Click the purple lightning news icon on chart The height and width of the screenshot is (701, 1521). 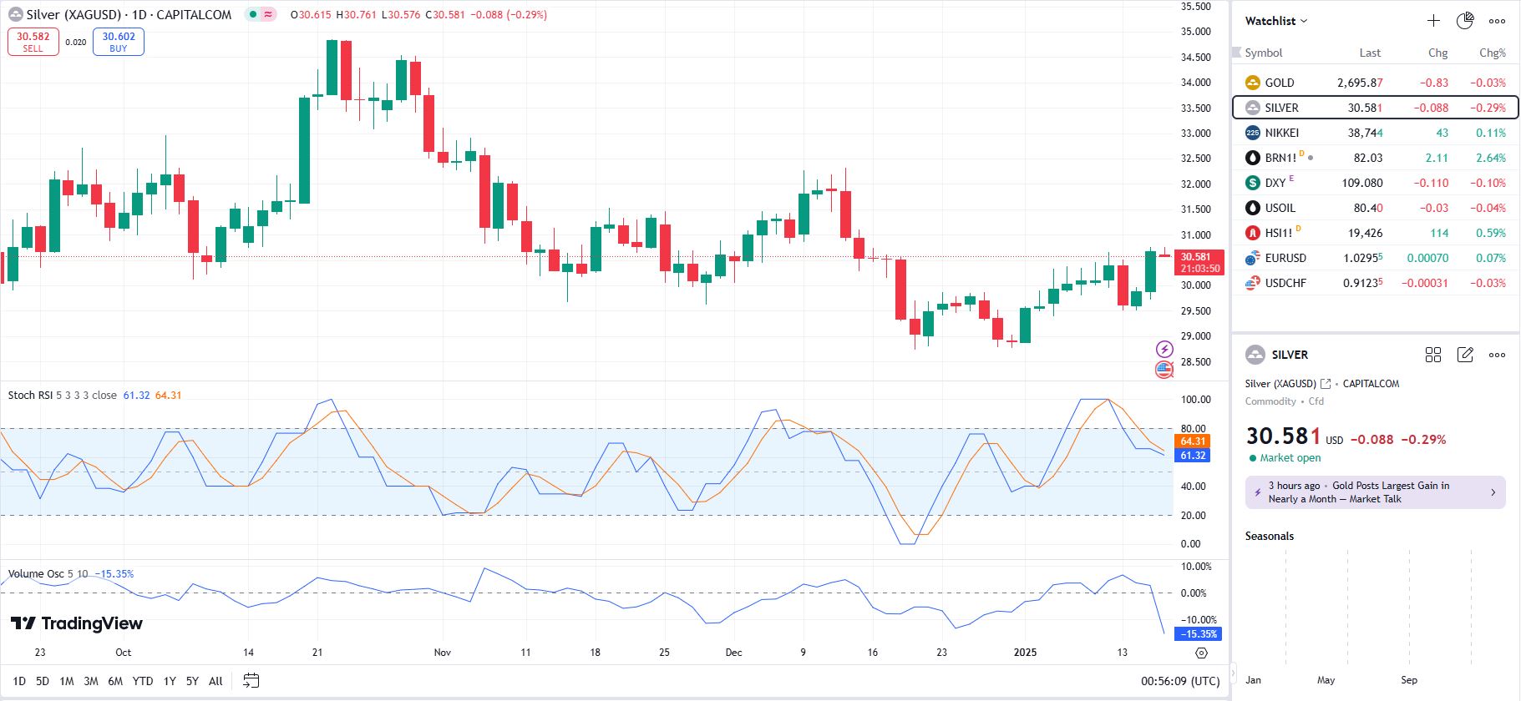(x=1164, y=349)
